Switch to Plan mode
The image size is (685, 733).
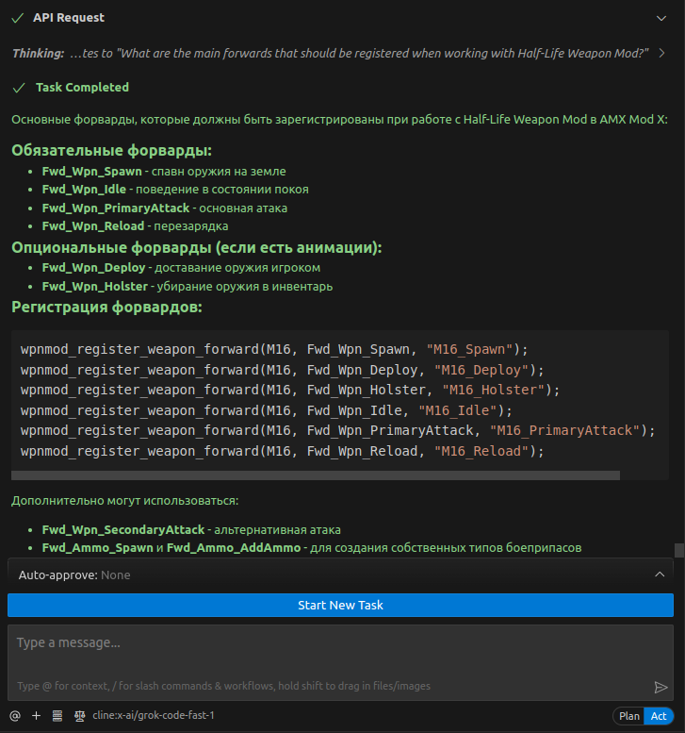coord(629,716)
